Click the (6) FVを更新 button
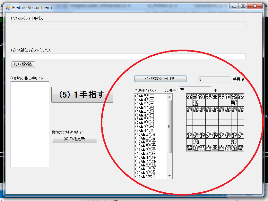Image resolution: width=268 pixels, height=201 pixels. click(x=74, y=139)
